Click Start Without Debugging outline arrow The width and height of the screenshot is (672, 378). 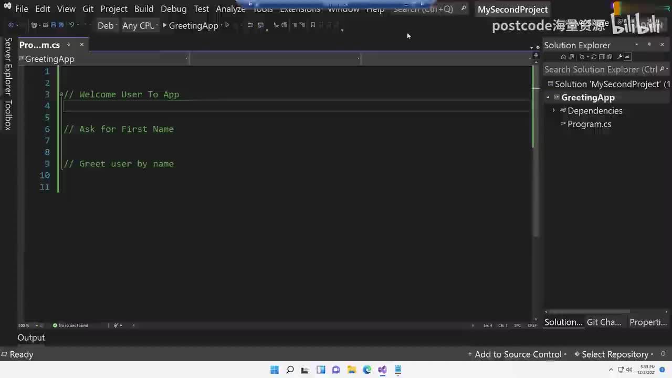pyautogui.click(x=227, y=25)
